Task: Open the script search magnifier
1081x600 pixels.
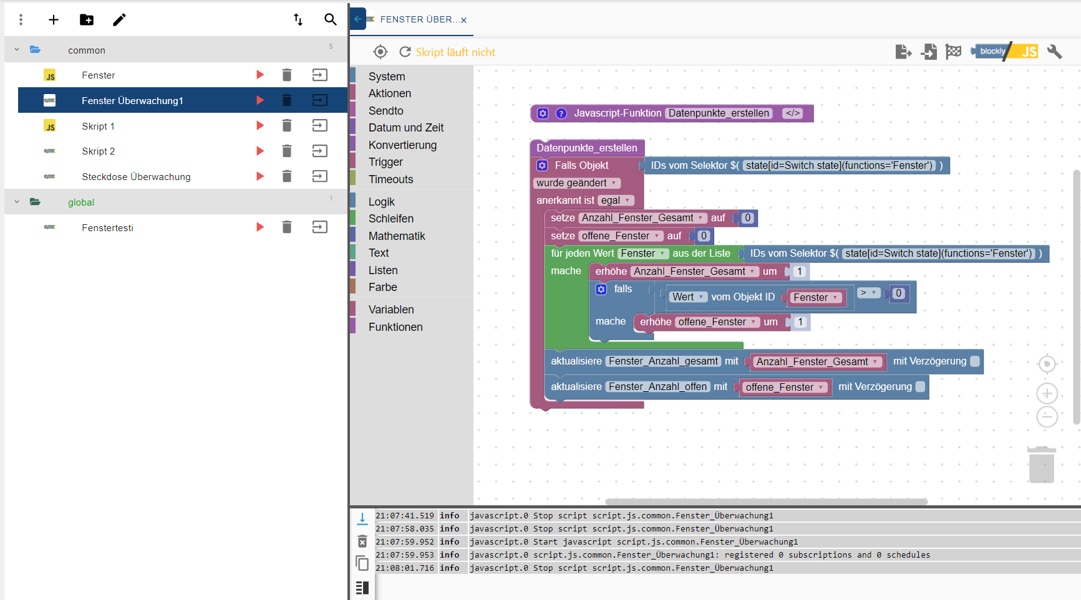Action: pyautogui.click(x=331, y=20)
